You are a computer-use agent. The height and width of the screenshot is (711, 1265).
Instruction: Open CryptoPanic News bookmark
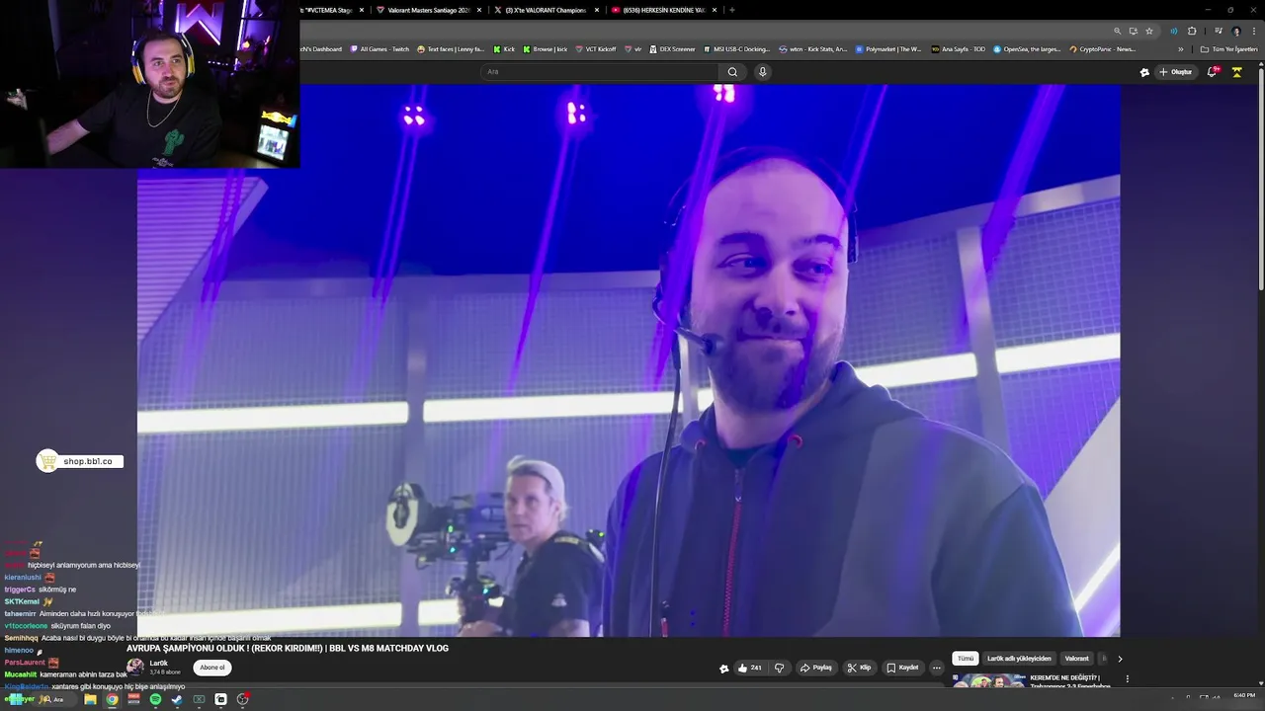1103,49
